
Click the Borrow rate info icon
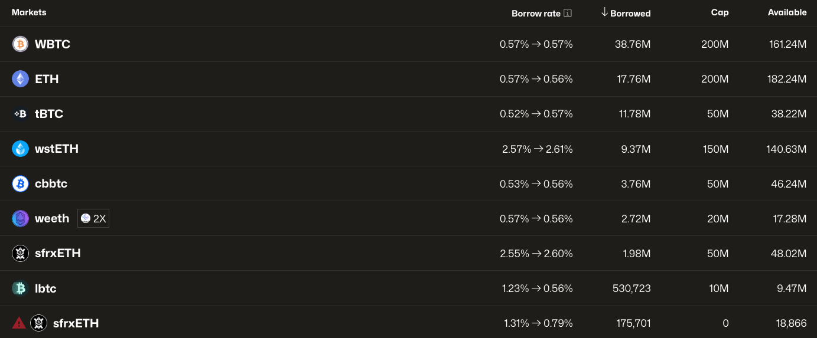pyautogui.click(x=568, y=13)
